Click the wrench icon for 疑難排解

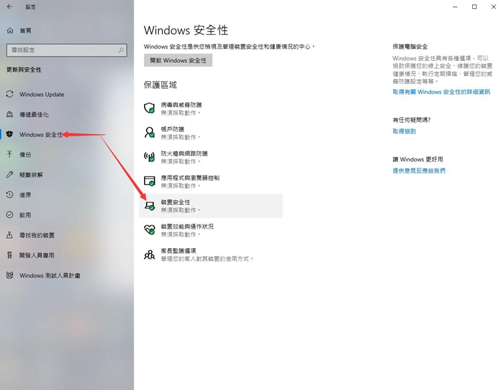(x=10, y=175)
